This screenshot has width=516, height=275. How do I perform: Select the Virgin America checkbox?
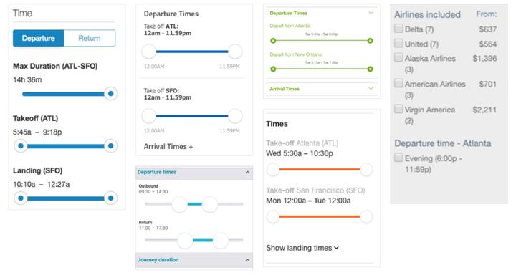398,109
